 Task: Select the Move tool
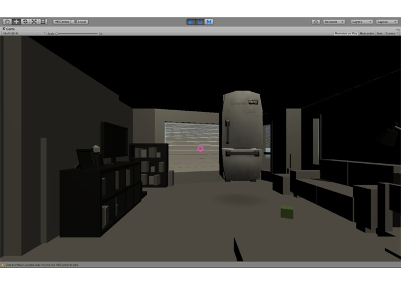[x=16, y=22]
